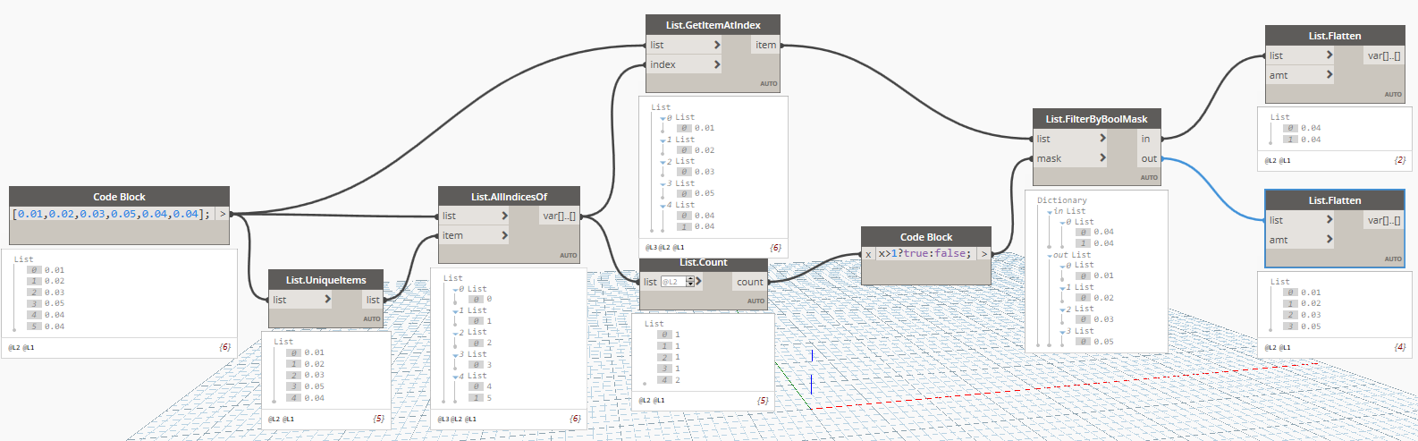
Task: Click {2} item count in List.Flatten preview
Action: (1400, 161)
